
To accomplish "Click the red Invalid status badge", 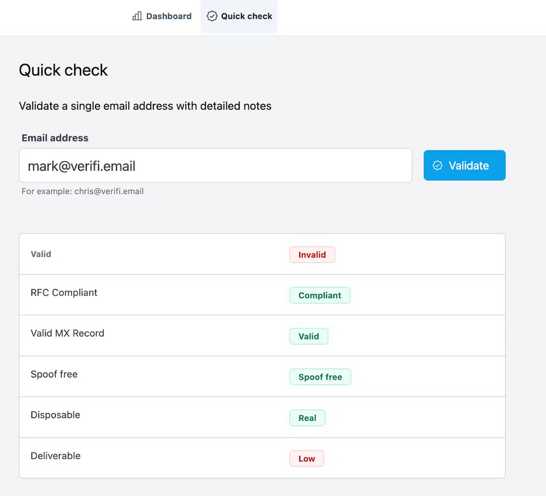I will [x=312, y=254].
